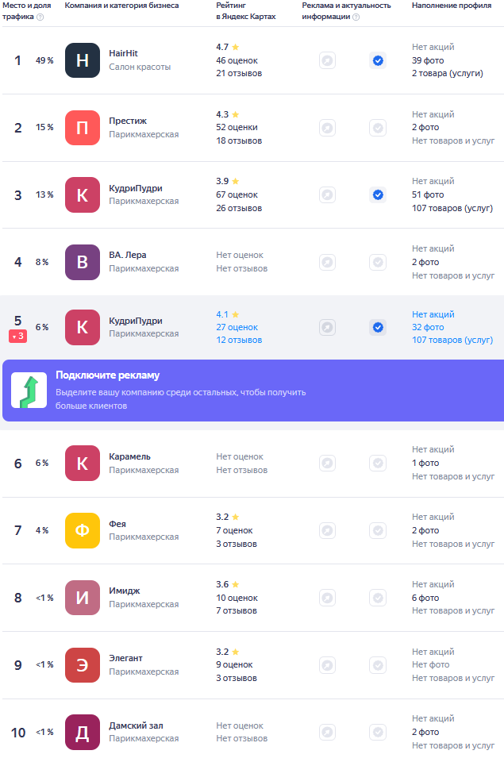Click the Дамский зал logo icon
Image resolution: width=504 pixels, height=762 pixels.
click(83, 733)
